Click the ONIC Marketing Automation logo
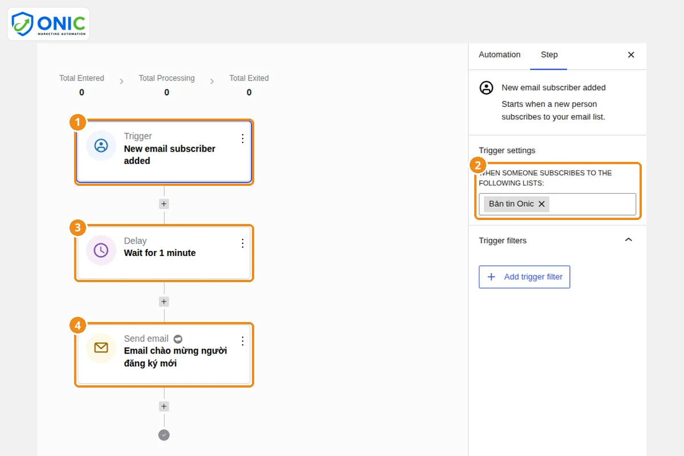 [48, 24]
